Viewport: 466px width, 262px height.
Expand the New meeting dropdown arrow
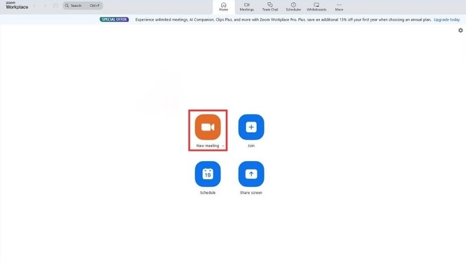[223, 146]
